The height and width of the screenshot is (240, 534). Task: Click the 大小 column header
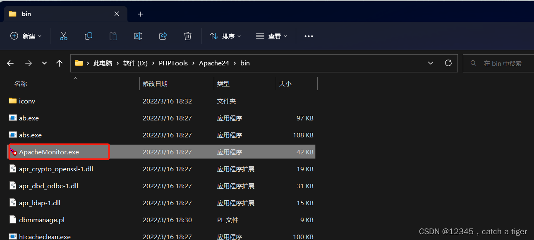tap(285, 83)
